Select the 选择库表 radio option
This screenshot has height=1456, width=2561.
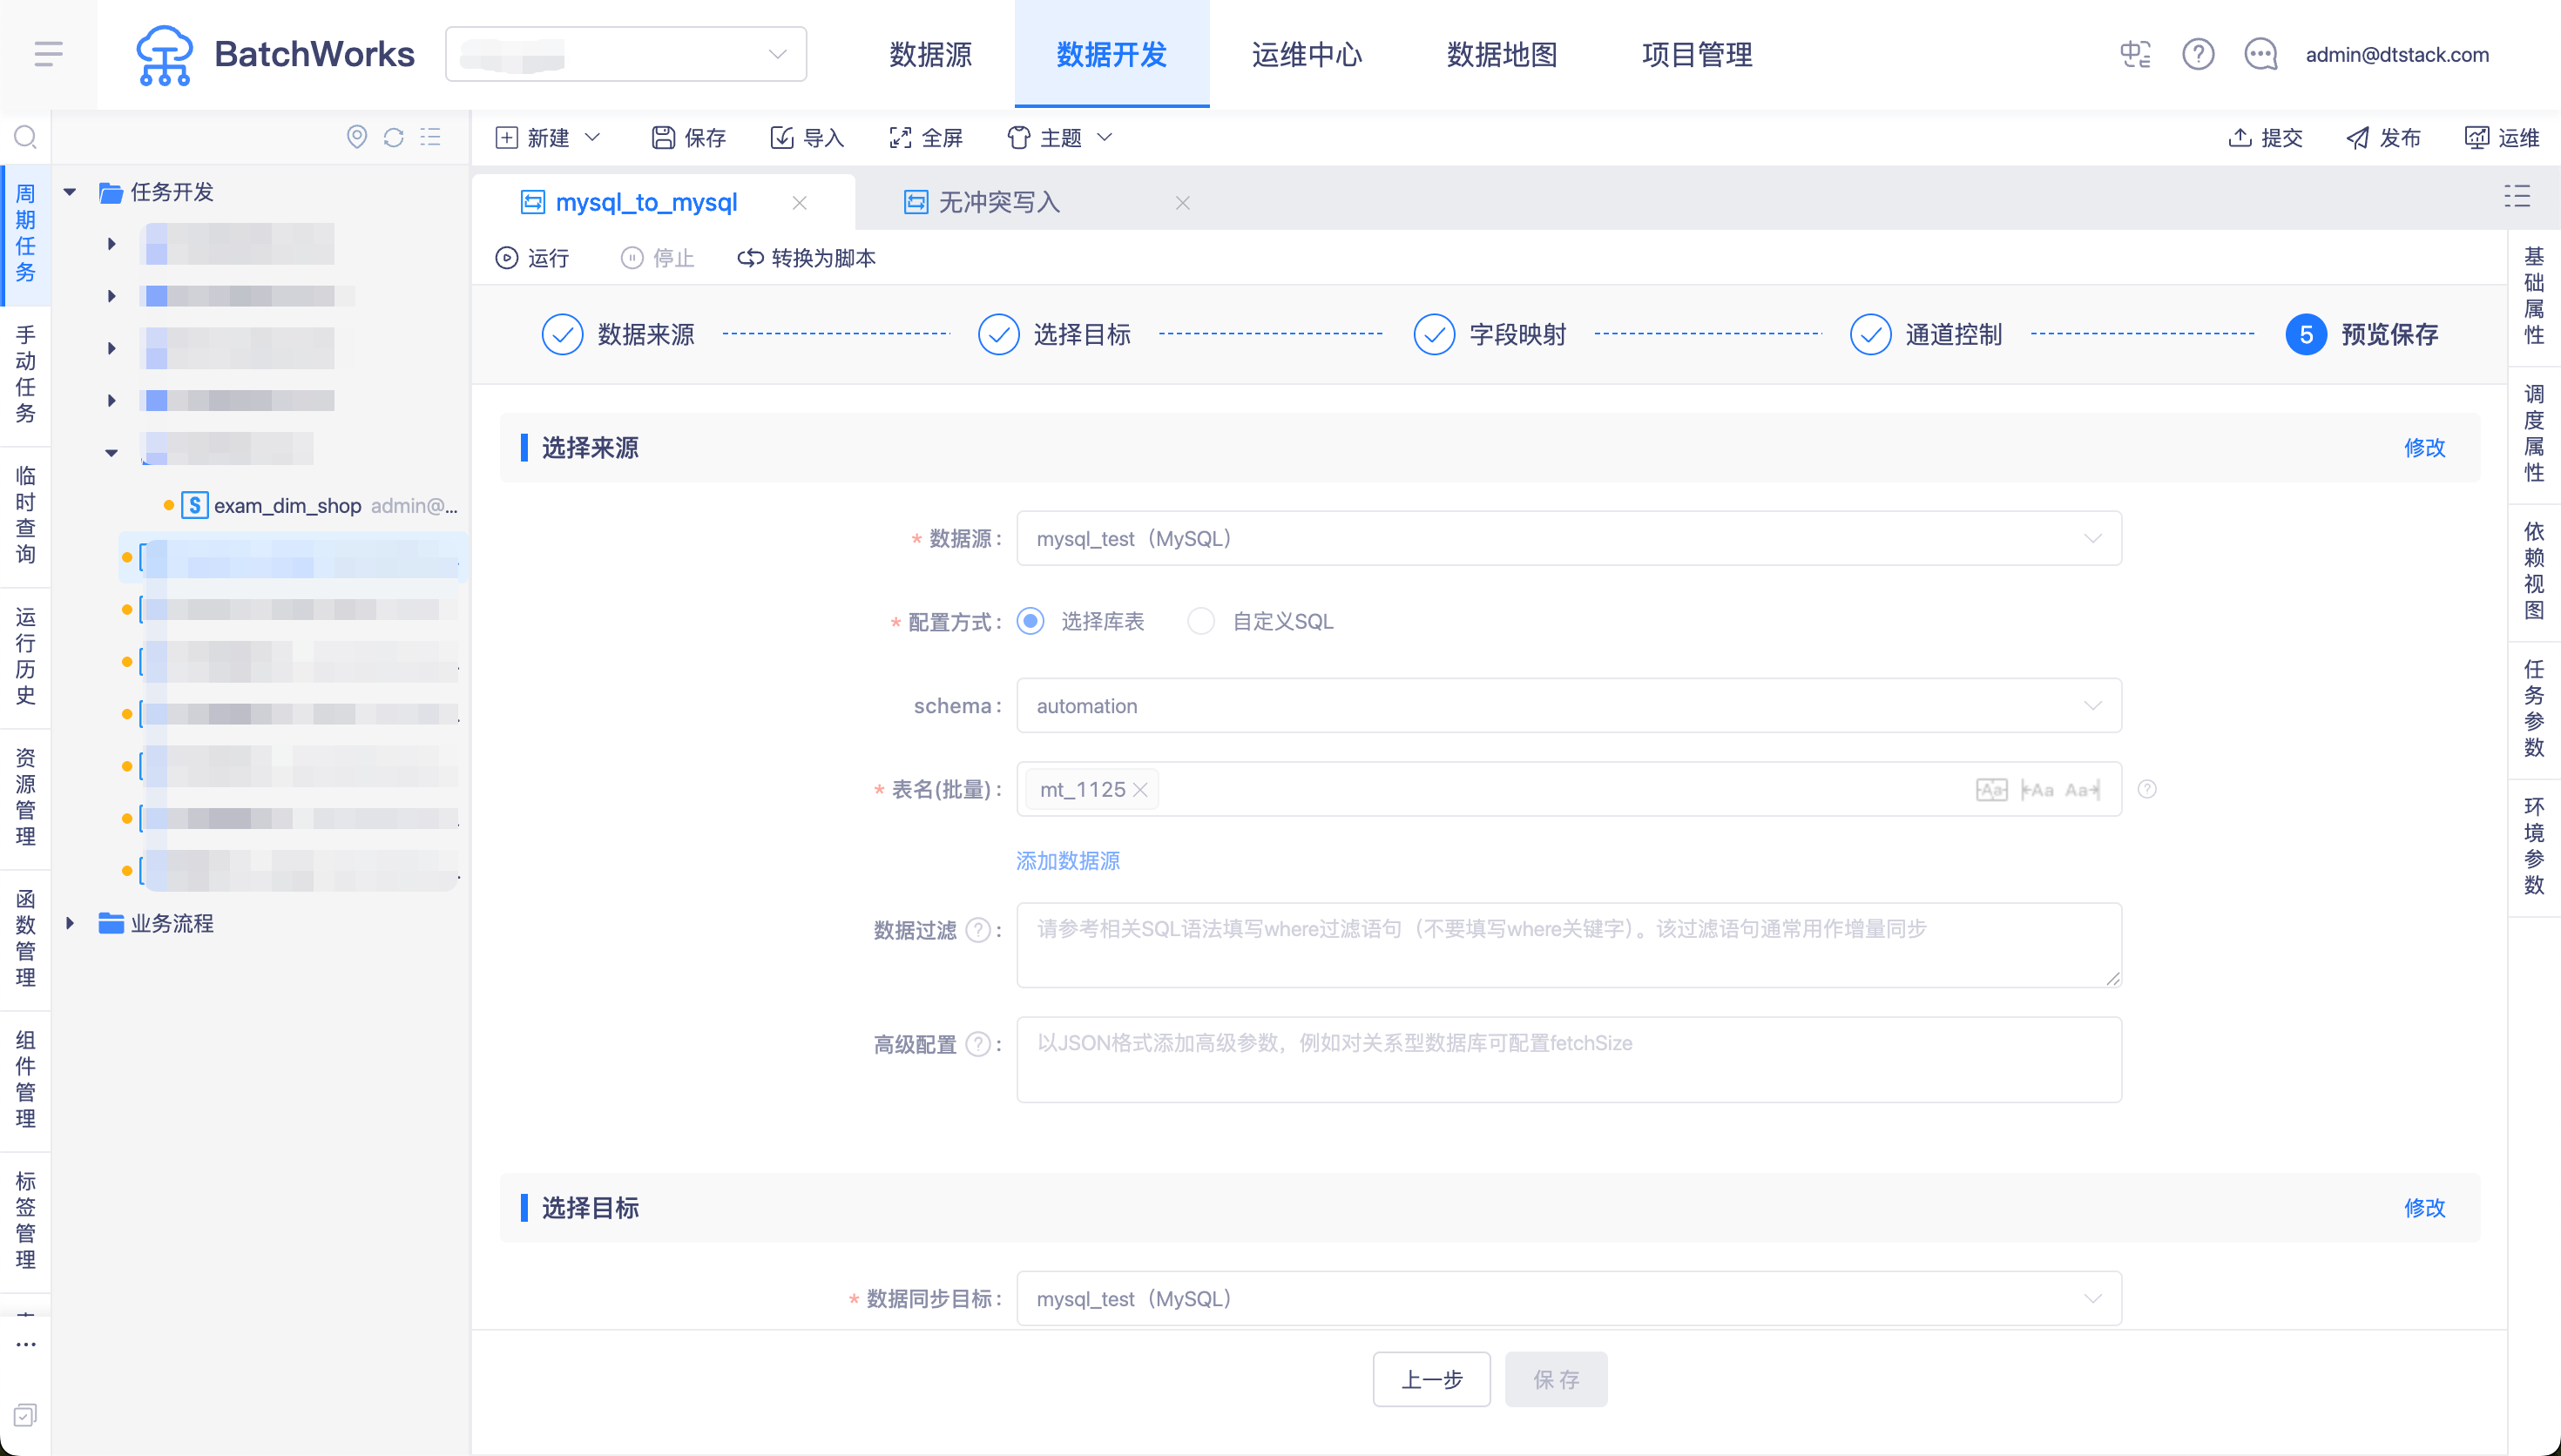[1030, 621]
